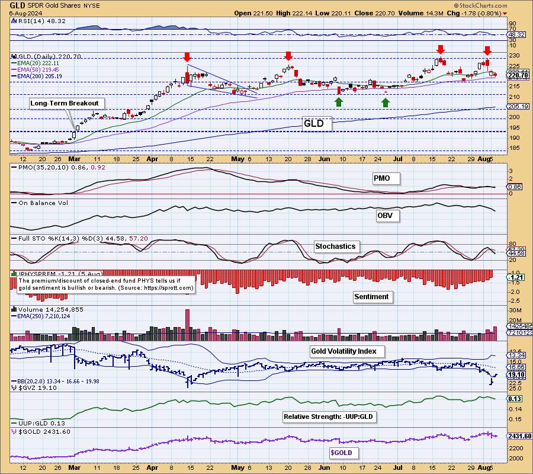
Task: Click the 220.70 price axis tag
Action: (518, 75)
